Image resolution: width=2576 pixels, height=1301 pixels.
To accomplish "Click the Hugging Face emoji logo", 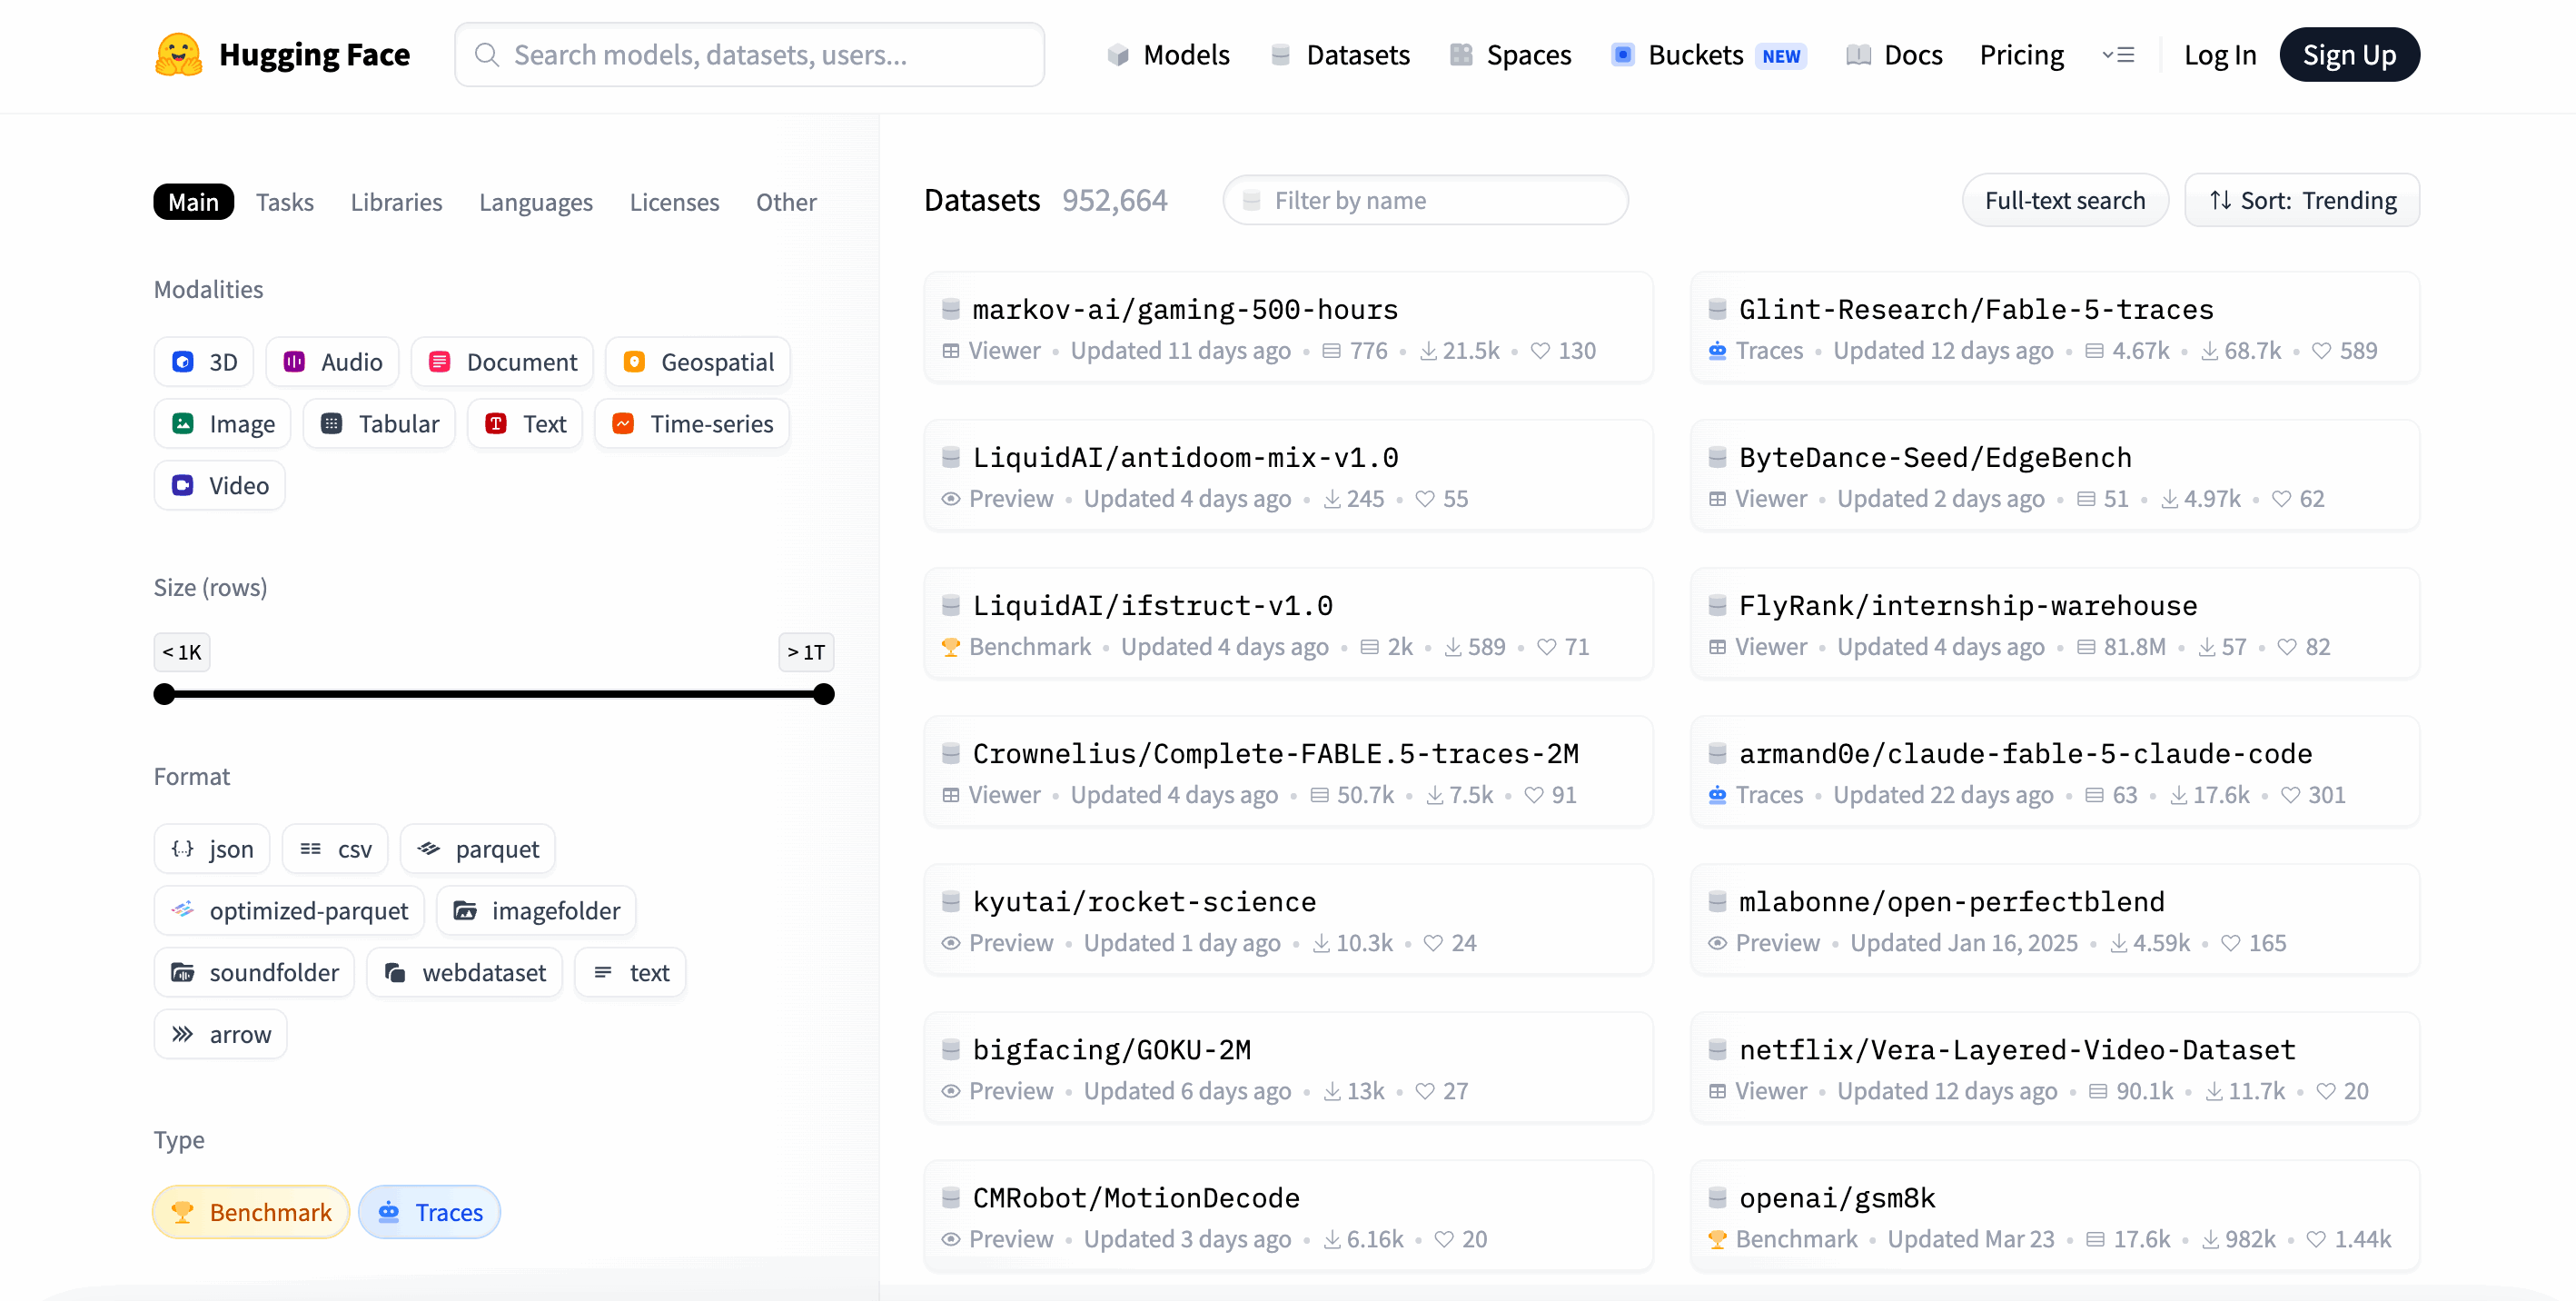I will (x=178, y=55).
